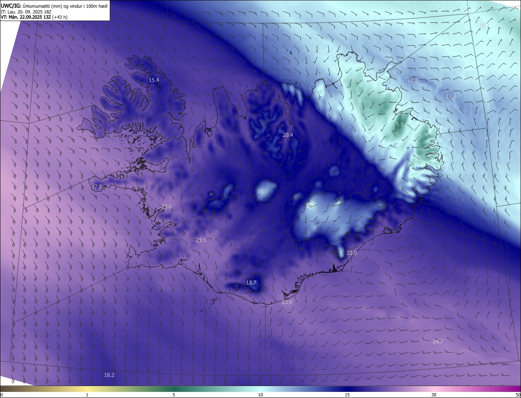Click the 13.7 value in south Iceland
This screenshot has height=398, width=521.
(x=252, y=283)
